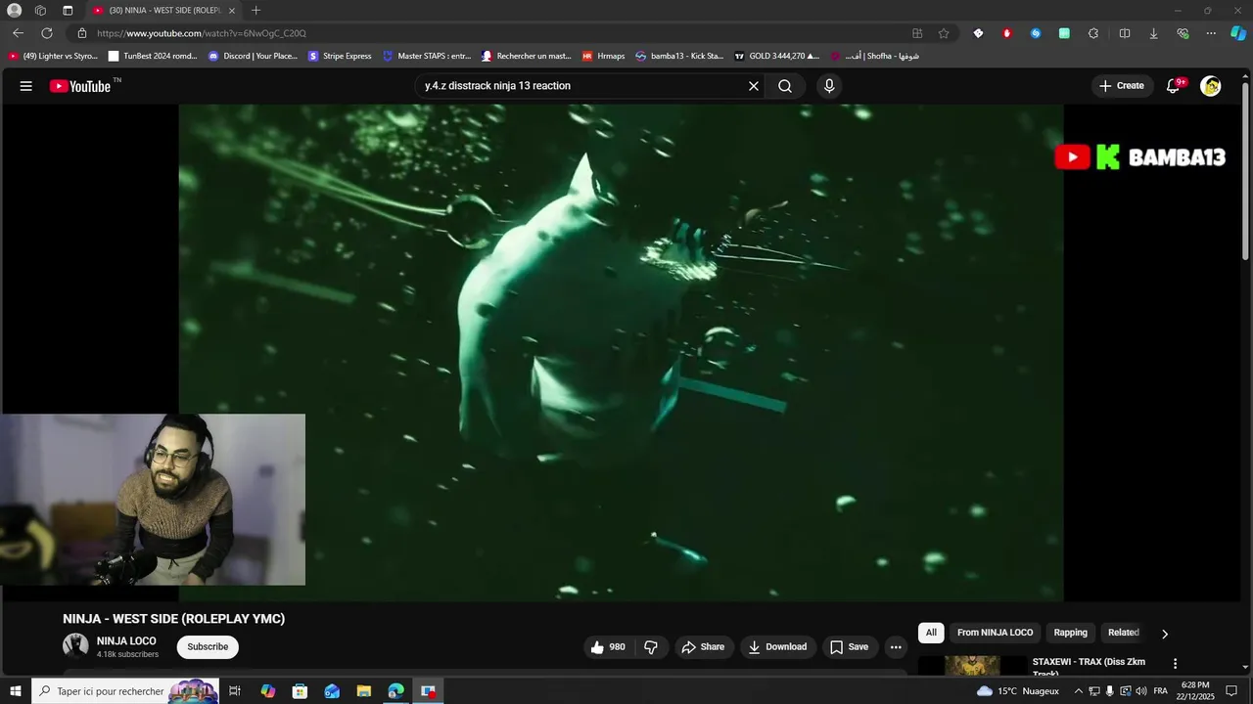Open NINJA LOCO channel name link
Image resolution: width=1253 pixels, height=704 pixels.
point(126,641)
